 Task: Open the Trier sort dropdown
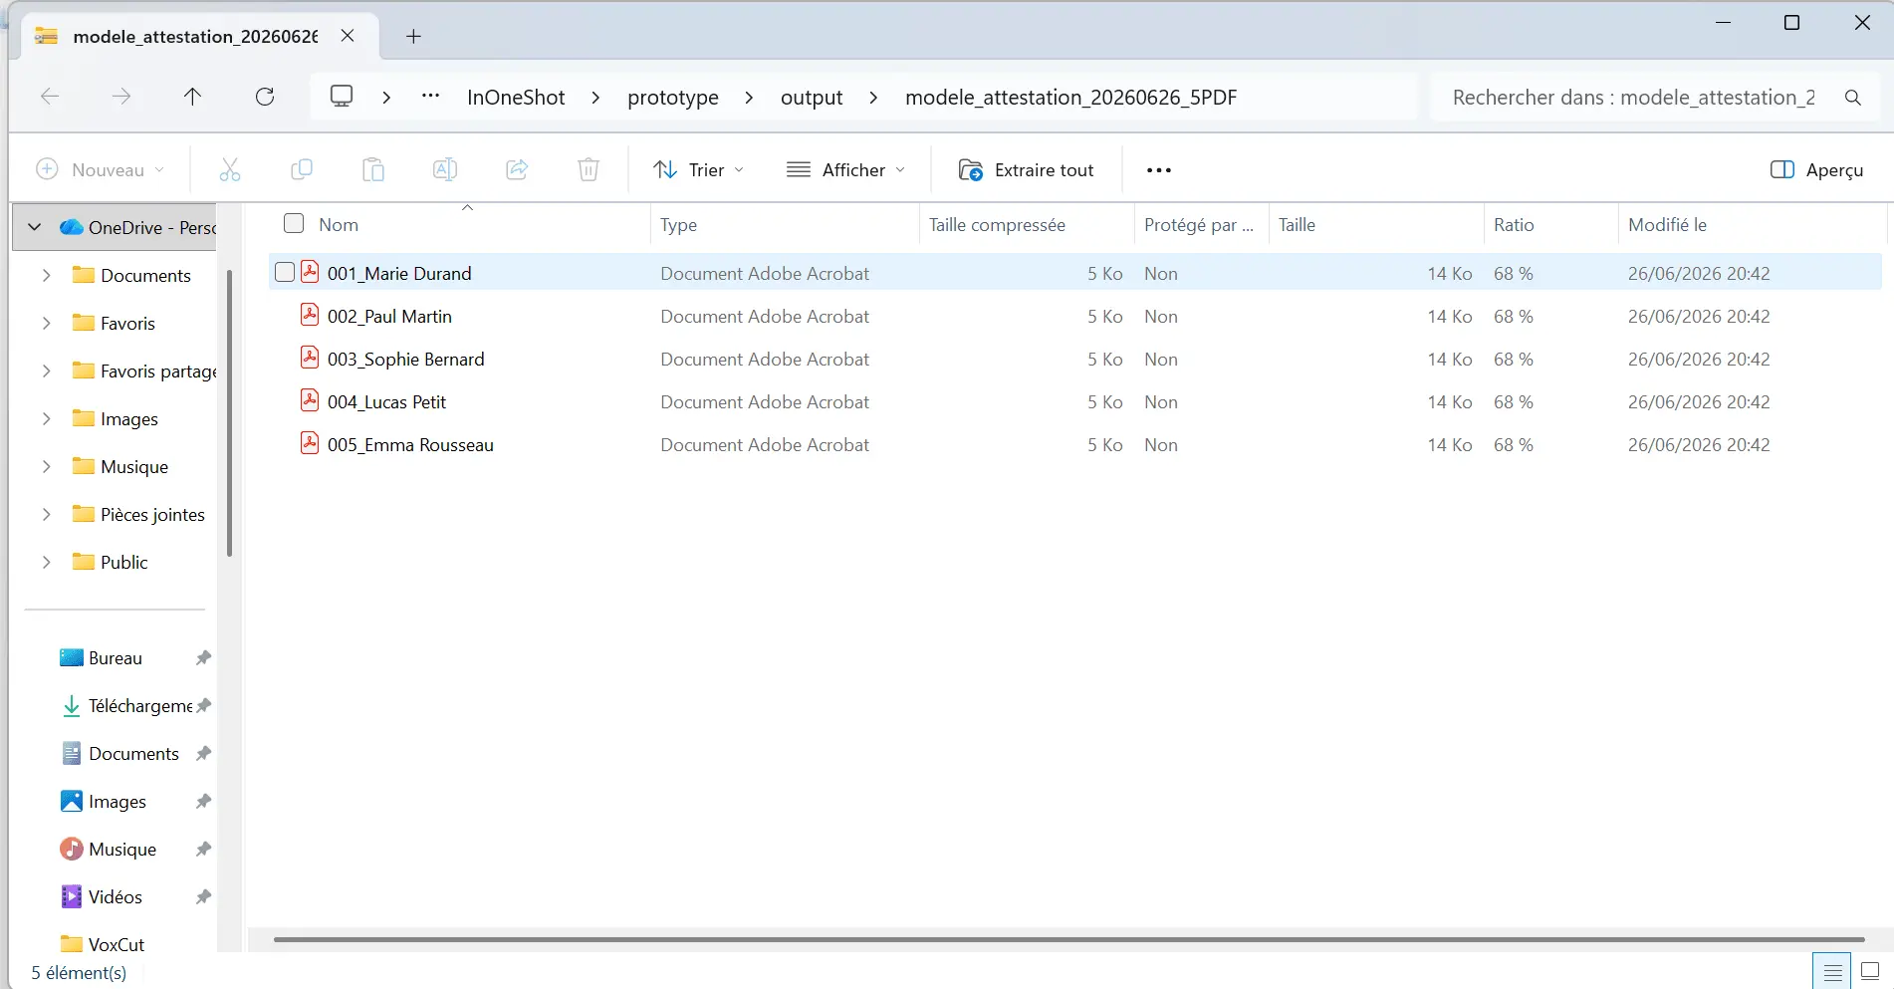(699, 170)
